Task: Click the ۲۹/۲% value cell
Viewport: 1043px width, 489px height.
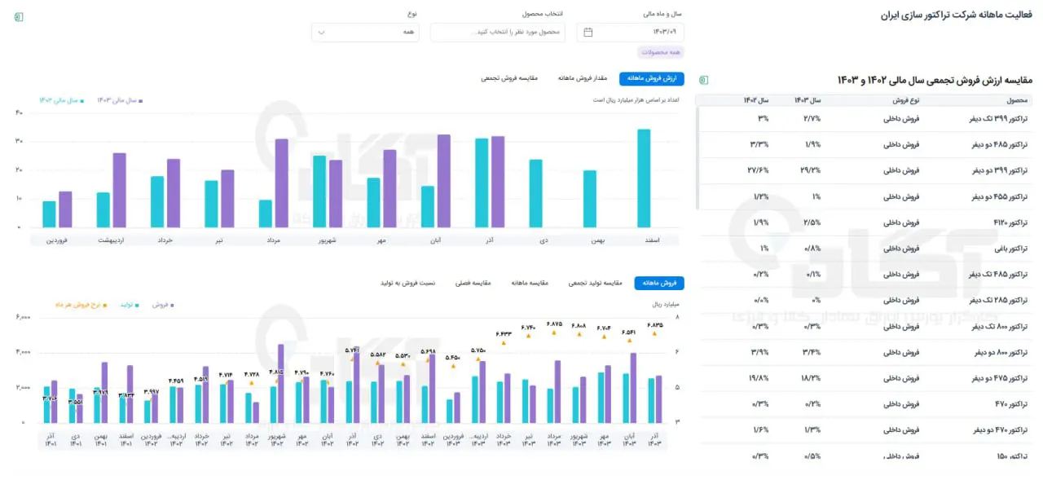Action: point(811,170)
